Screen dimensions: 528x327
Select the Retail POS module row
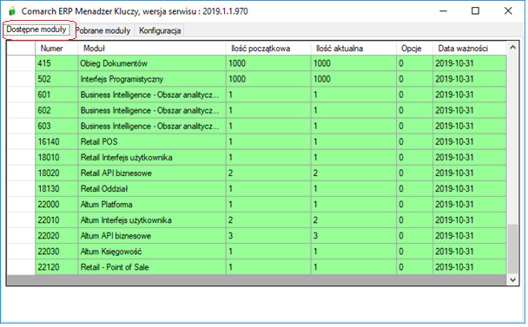coord(256,141)
